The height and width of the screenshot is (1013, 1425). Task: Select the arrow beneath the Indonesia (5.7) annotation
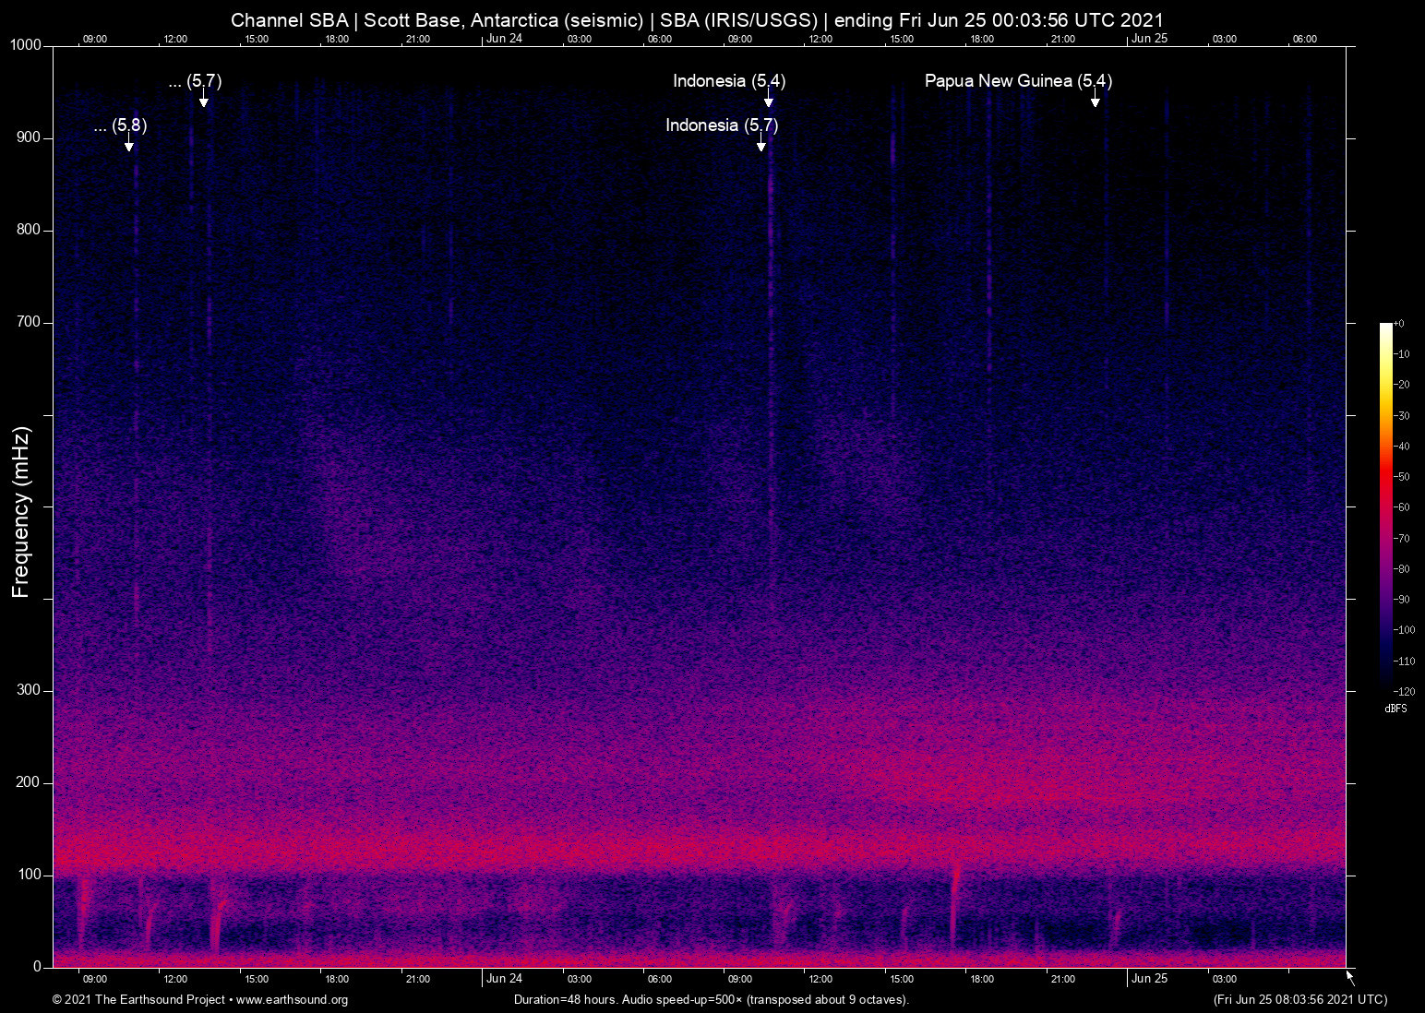tap(760, 142)
